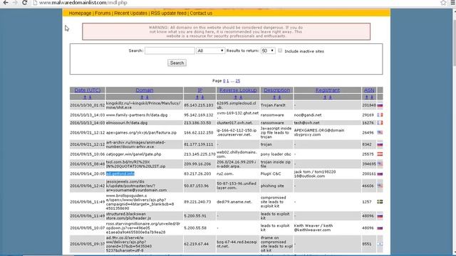Click the Registrant column header link

point(328,90)
